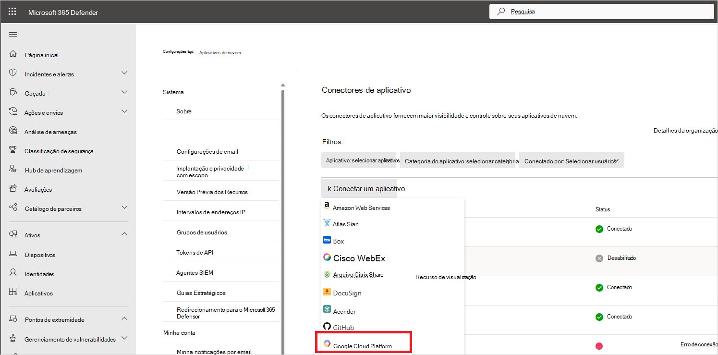Click the Hub de aprendizagem icon
Screen dimensions: 718x355
click(13, 169)
